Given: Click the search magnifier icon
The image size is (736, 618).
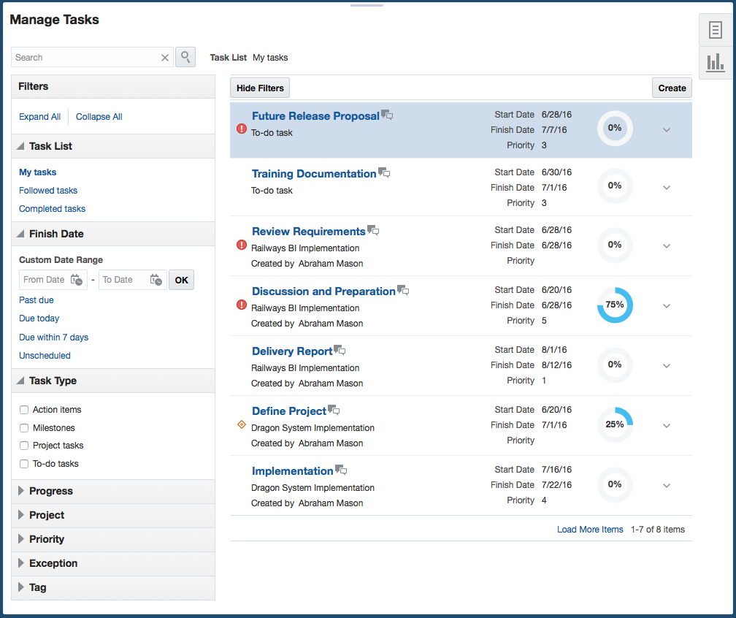Looking at the screenshot, I should click(185, 57).
